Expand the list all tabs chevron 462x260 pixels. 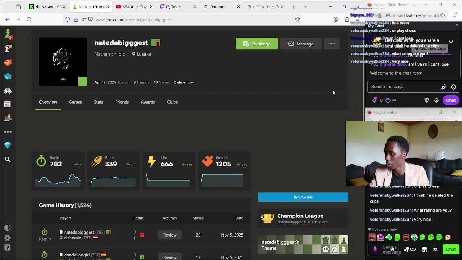pyautogui.click(x=305, y=6)
